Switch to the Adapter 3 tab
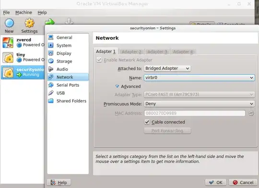The image size is (259, 188). [x=157, y=52]
